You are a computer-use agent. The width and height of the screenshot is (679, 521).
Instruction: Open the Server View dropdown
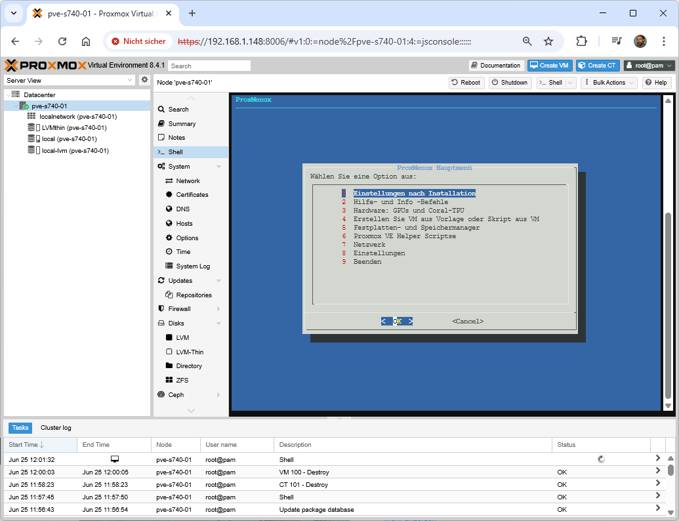point(69,80)
